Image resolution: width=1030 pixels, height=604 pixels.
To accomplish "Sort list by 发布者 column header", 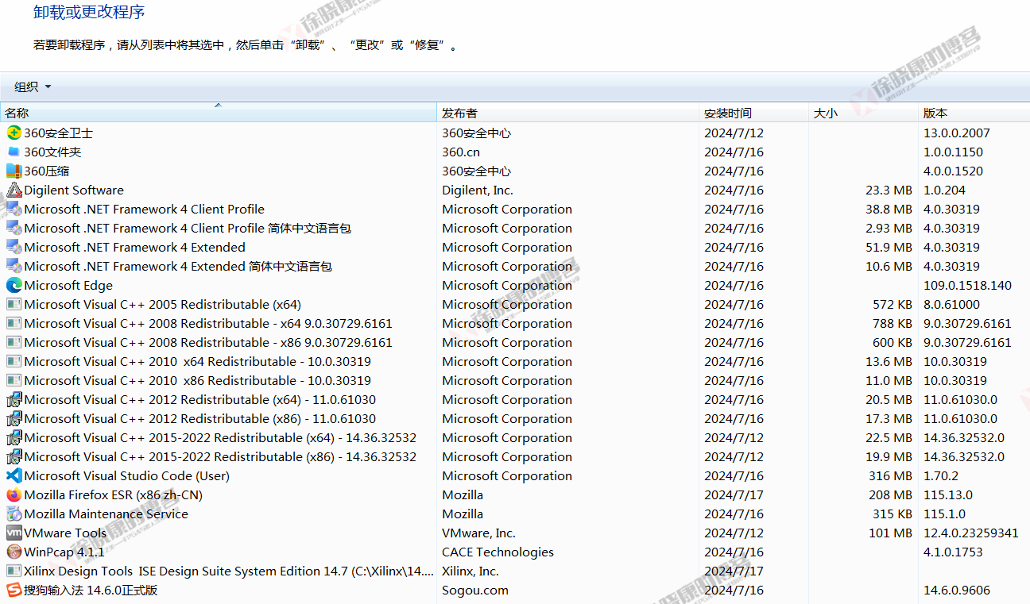I will 567,113.
